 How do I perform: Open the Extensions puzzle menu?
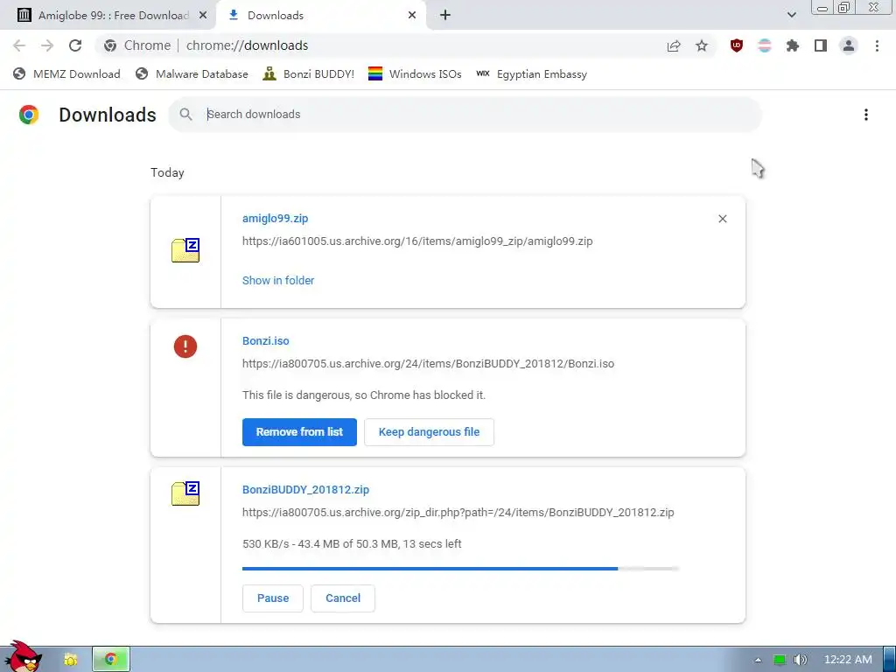(793, 45)
